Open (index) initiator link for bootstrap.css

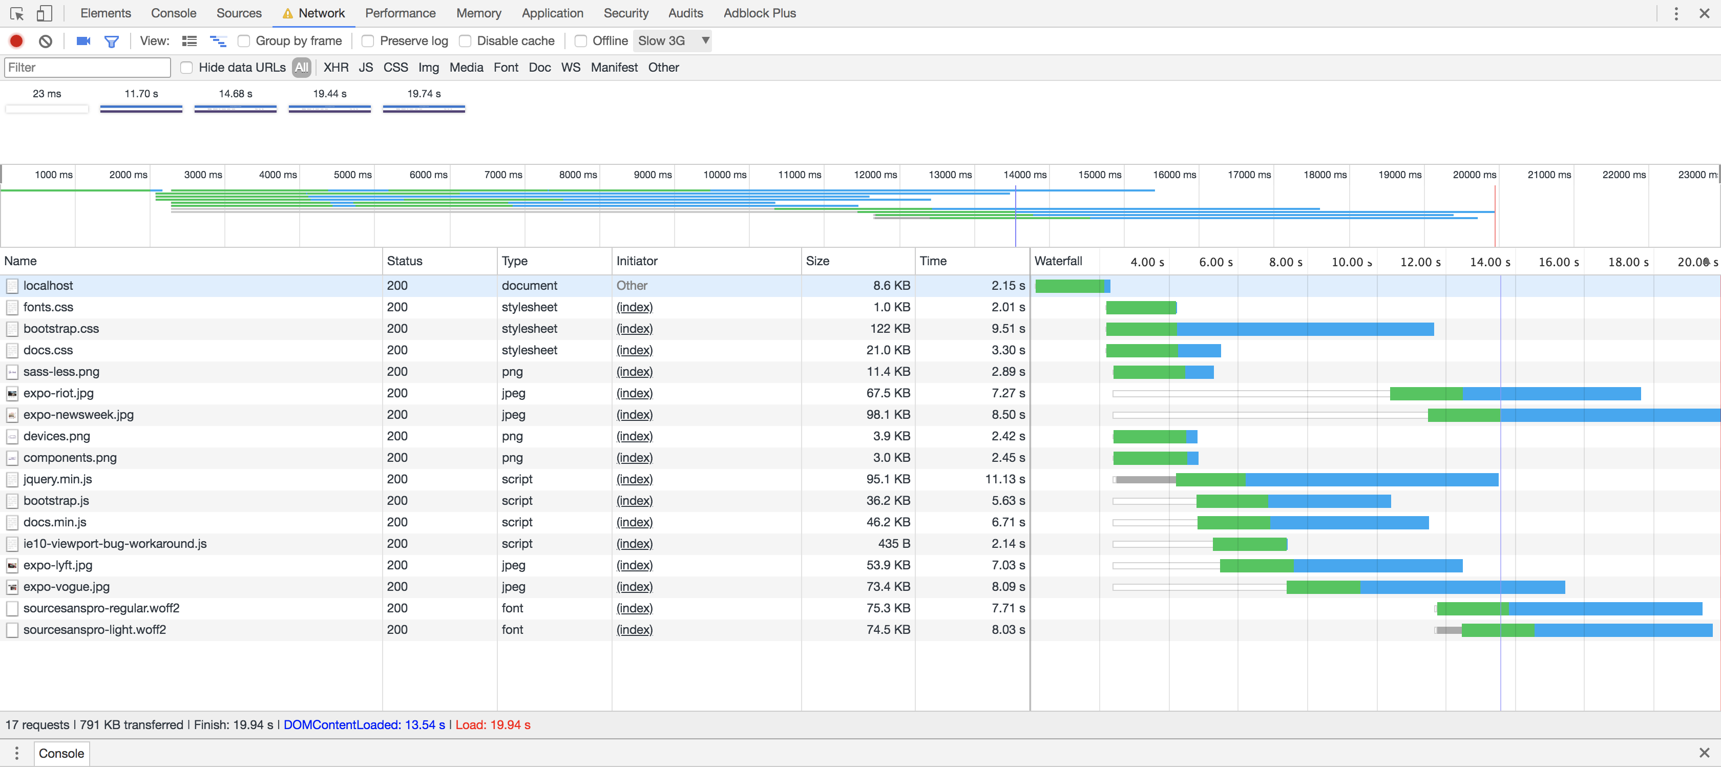point(634,329)
